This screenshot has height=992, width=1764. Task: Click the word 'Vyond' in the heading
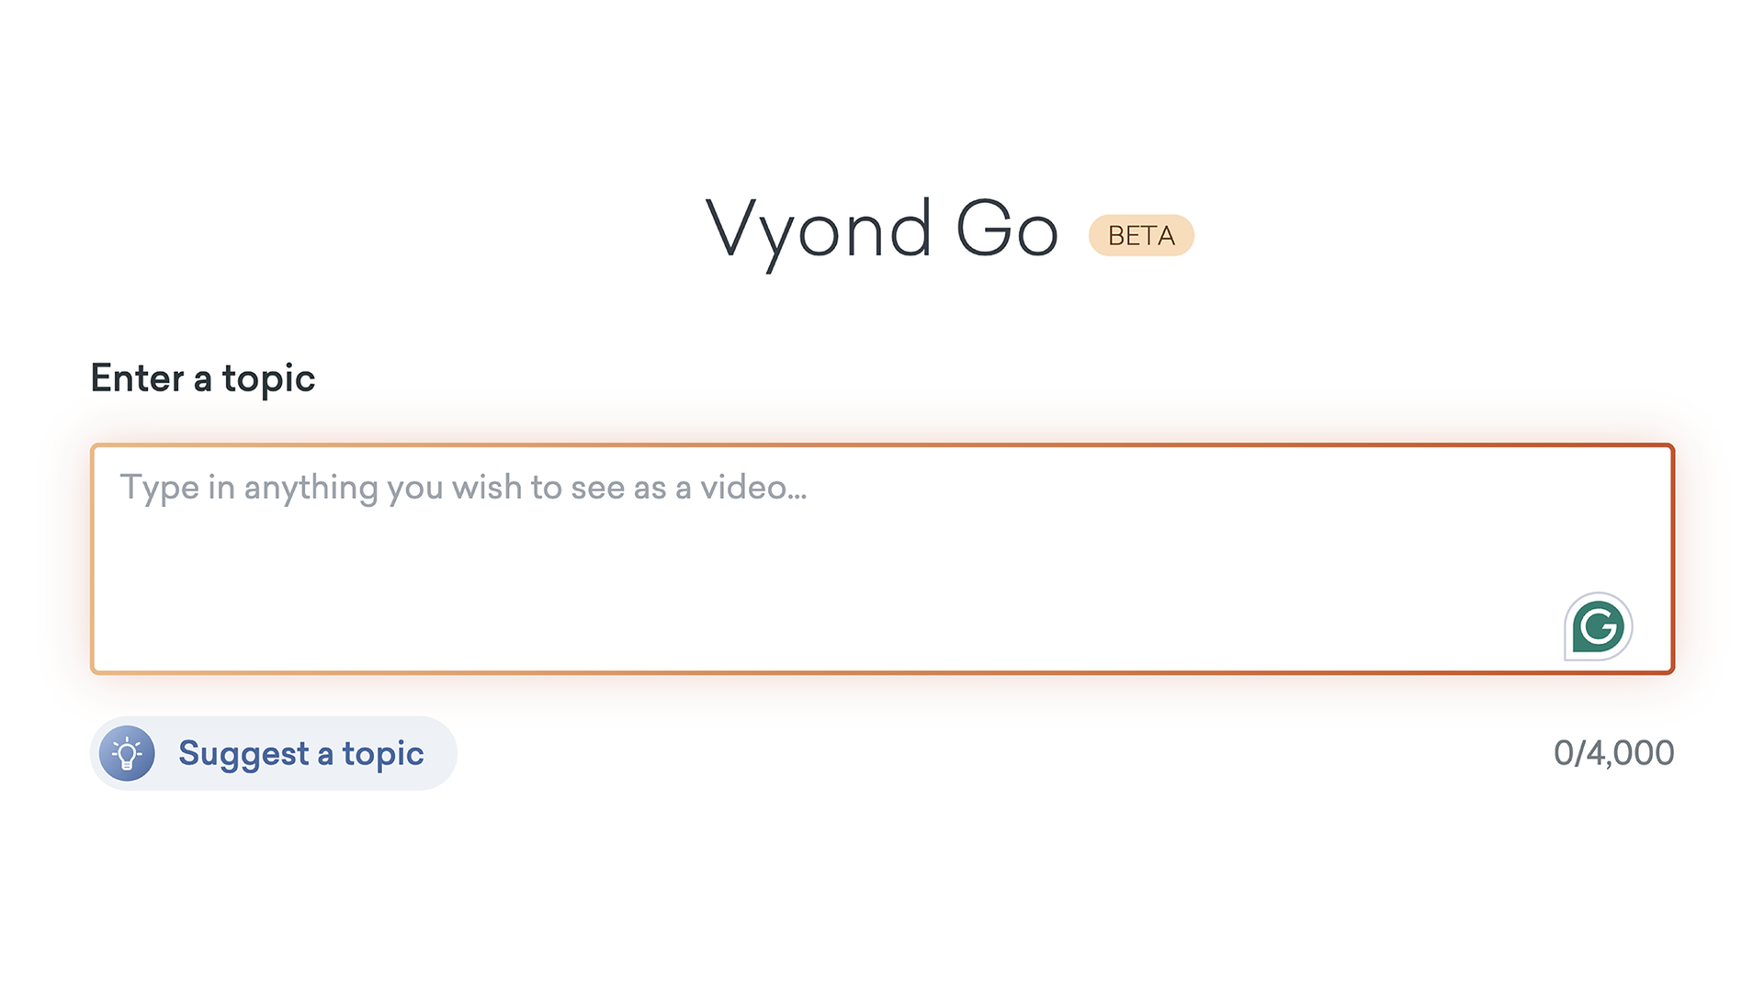point(819,230)
